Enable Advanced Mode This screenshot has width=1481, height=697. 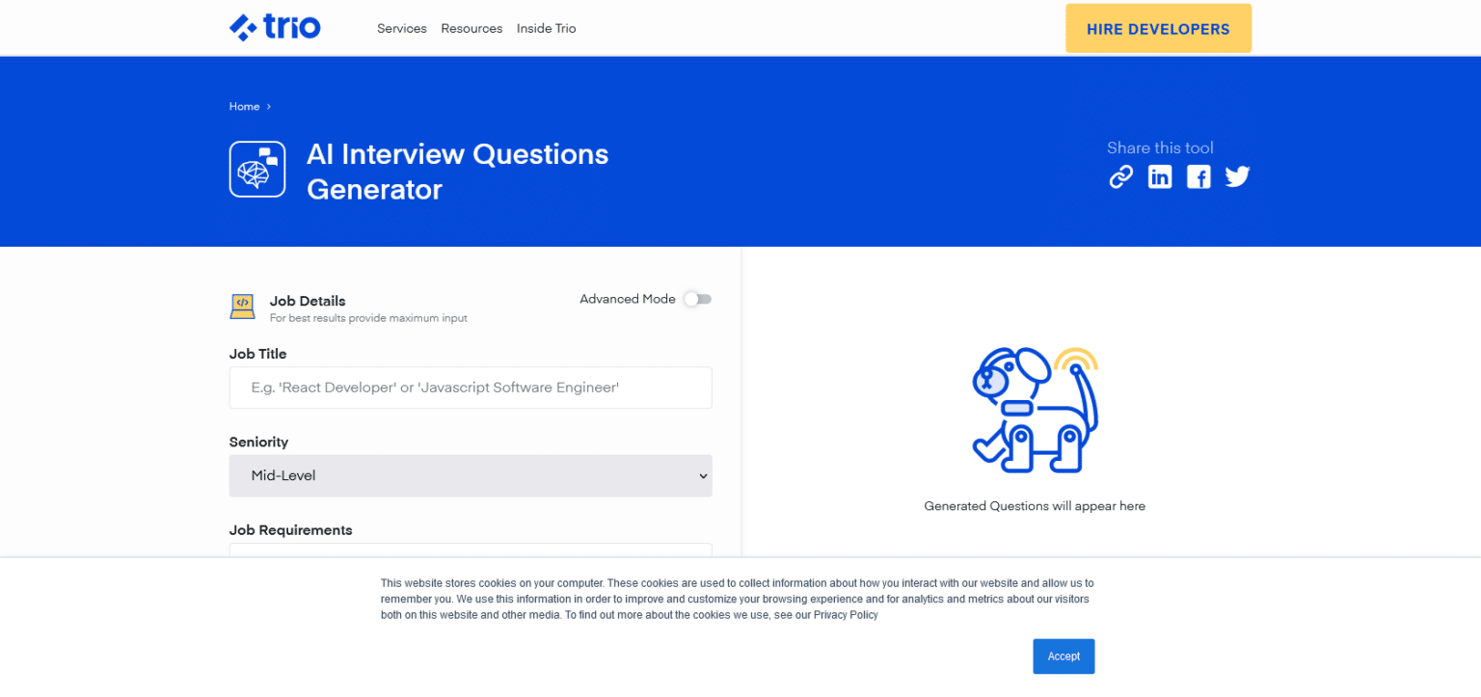(697, 299)
